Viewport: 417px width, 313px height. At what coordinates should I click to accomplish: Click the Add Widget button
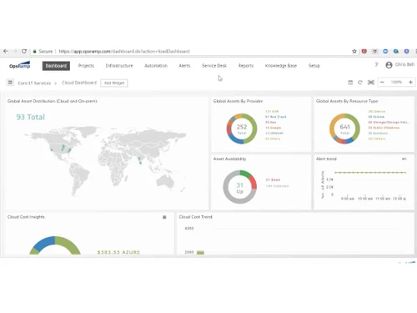pos(114,83)
